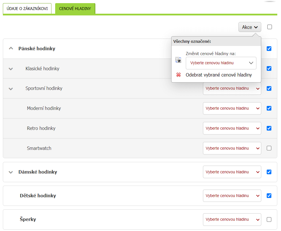Switch to the Údaje o zákazníkovi tab

[27, 9]
